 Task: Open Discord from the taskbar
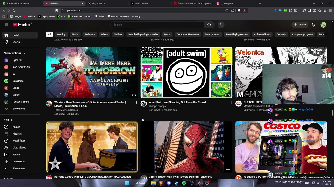coord(169,183)
